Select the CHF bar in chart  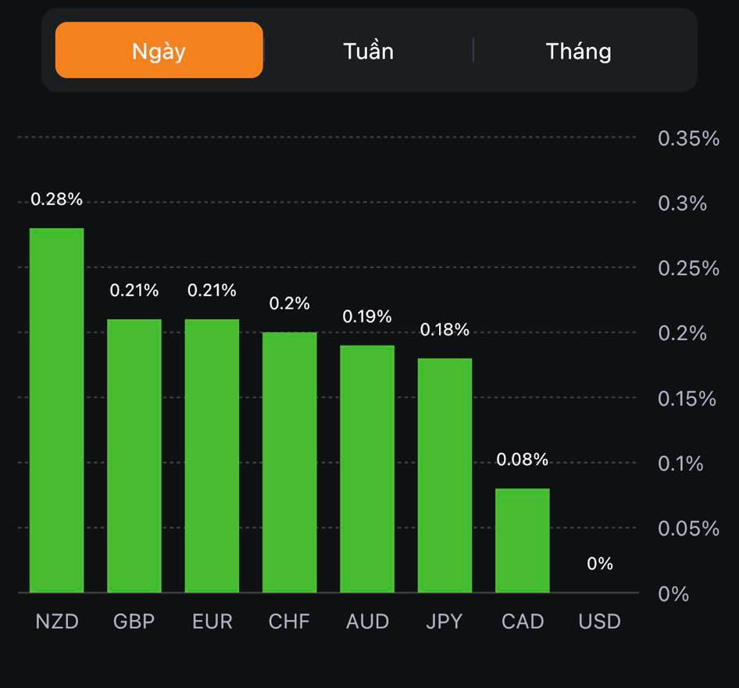coord(290,462)
